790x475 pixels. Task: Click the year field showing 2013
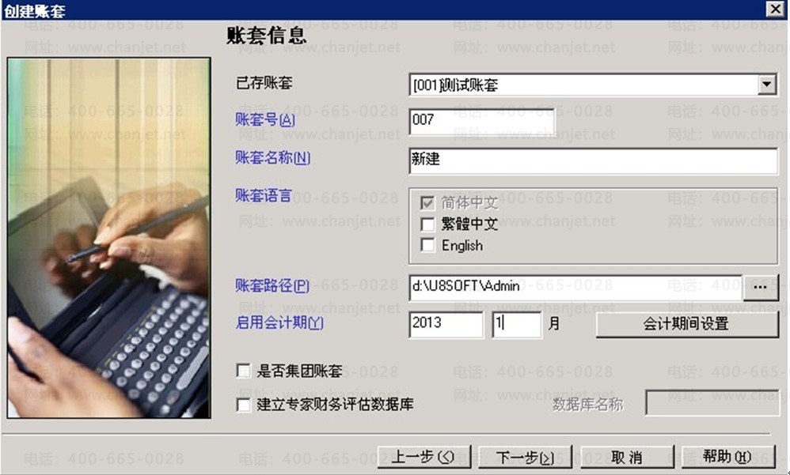click(446, 324)
